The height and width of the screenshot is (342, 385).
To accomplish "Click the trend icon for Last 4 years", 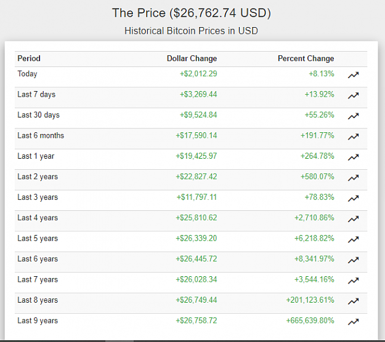I will pyautogui.click(x=354, y=219).
